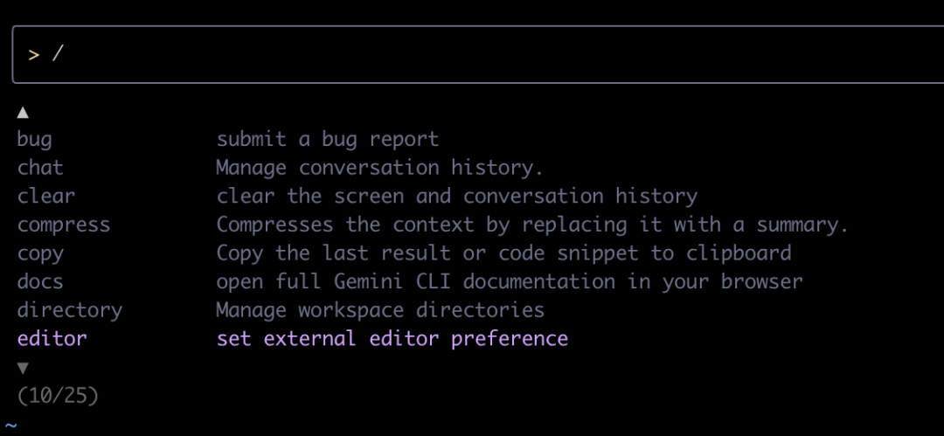Image resolution: width=944 pixels, height=436 pixels.
Task: Click the (10/25) position counter
Action: (x=58, y=395)
